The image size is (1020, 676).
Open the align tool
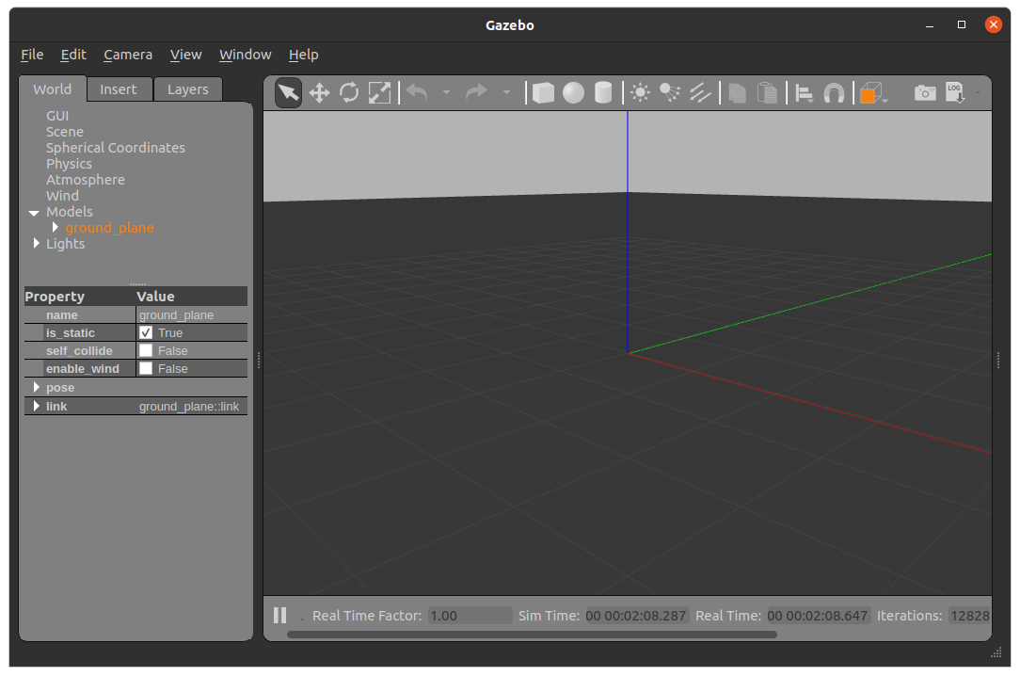coord(804,94)
